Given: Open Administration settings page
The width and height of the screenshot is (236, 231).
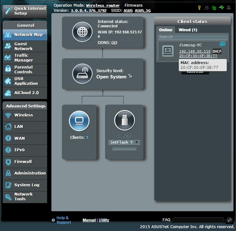Looking at the screenshot, I should pos(25,174).
